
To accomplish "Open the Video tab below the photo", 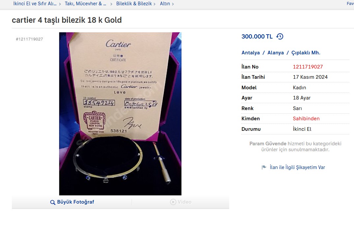I will (x=180, y=202).
